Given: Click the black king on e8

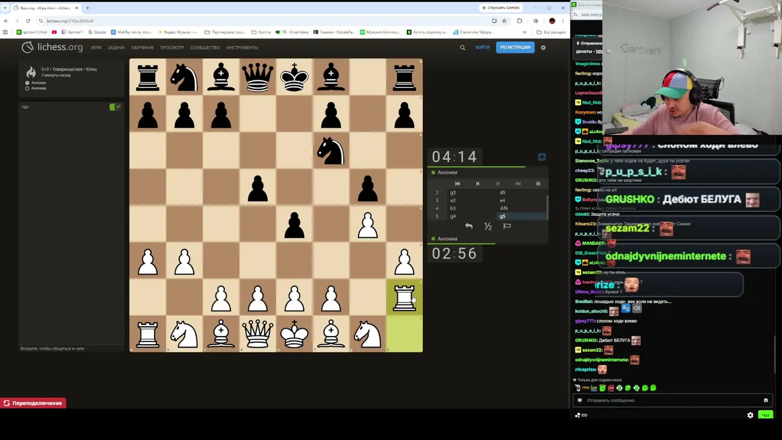Looking at the screenshot, I should (x=294, y=77).
